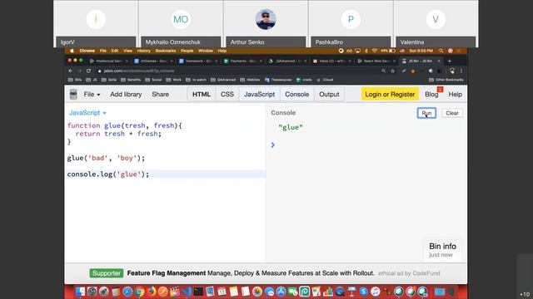Open the JS Bin Help link
533x299 pixels.
(x=455, y=94)
